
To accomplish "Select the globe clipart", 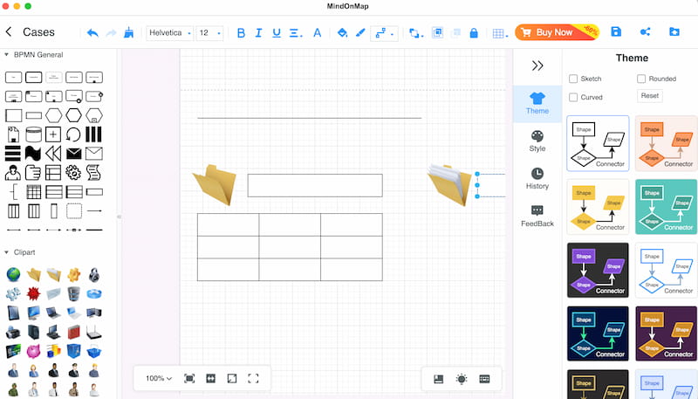I will 13,274.
